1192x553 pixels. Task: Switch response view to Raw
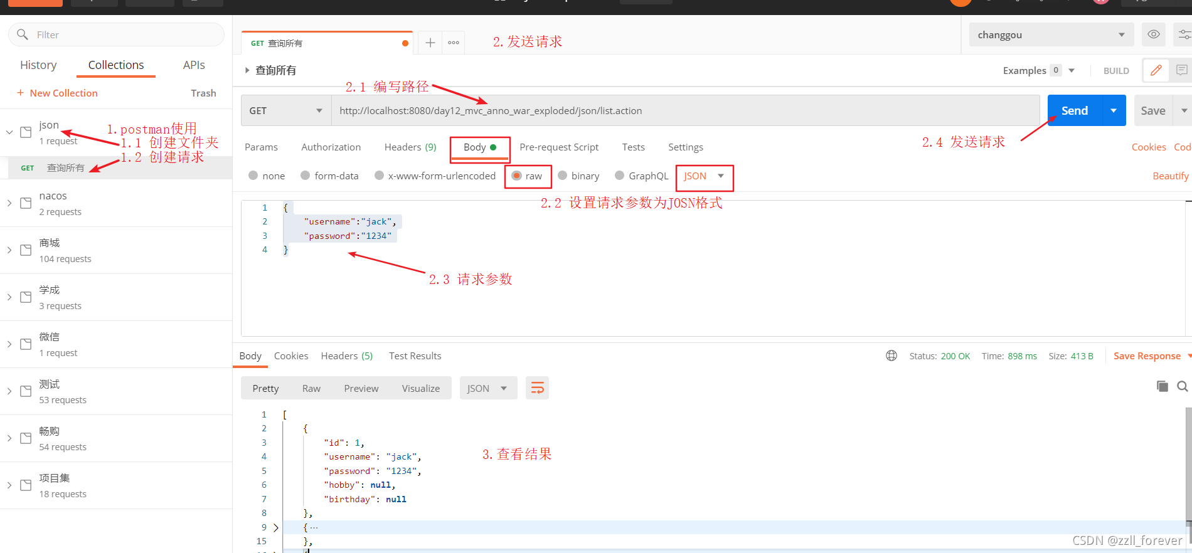point(311,388)
